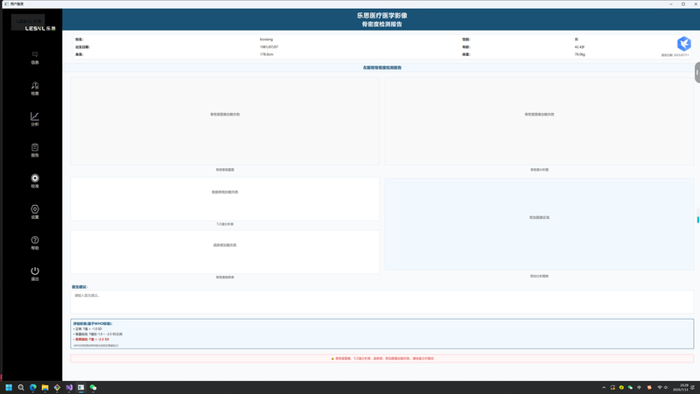Click the right bone density analysis image placeholder
This screenshot has width=700, height=394.
(539, 121)
